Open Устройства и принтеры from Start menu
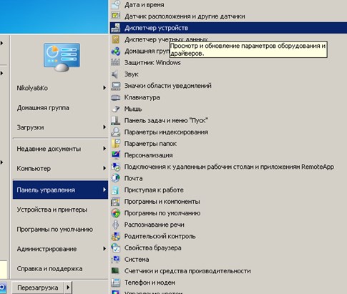347x294 pixels. click(60, 210)
